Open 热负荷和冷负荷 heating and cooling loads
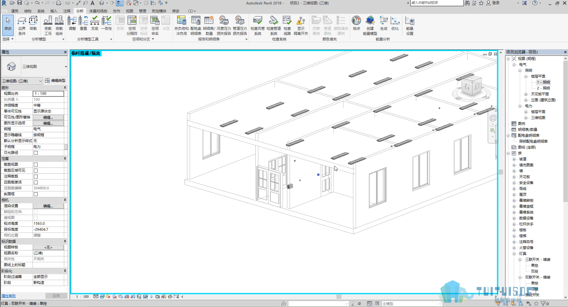 pyautogui.click(x=182, y=25)
